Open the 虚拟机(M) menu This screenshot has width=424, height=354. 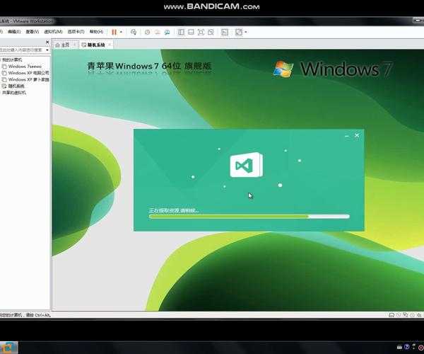(x=53, y=32)
